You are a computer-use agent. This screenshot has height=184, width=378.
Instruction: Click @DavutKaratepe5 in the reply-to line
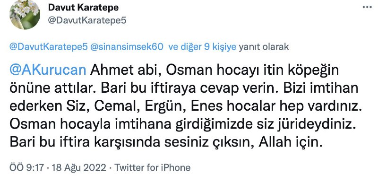pos(49,47)
